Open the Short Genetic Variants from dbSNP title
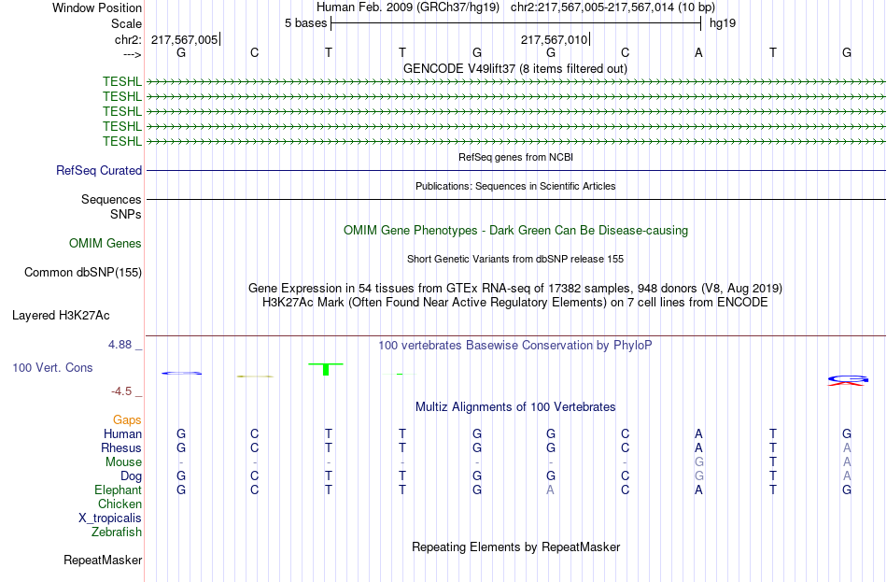This screenshot has width=887, height=582. tap(515, 259)
